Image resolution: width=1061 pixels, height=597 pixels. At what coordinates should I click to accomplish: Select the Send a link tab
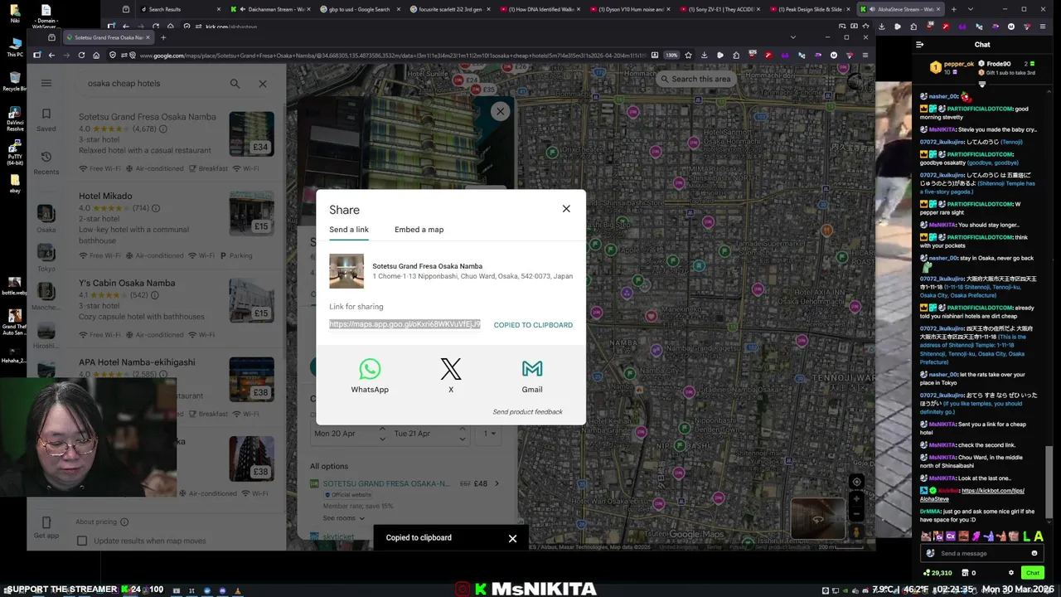click(x=349, y=230)
